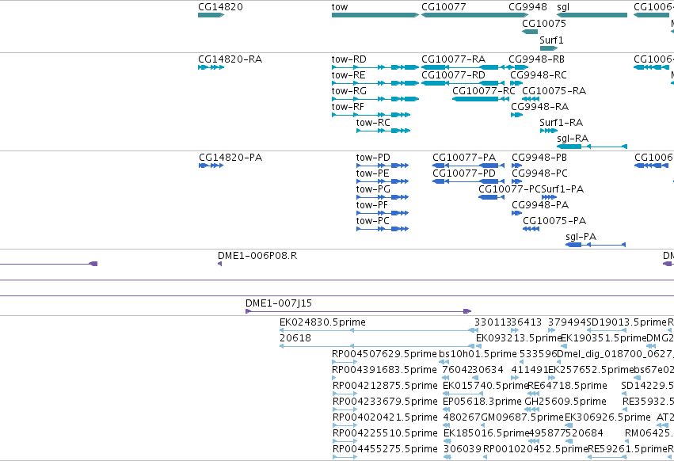Click the CG9948-PB protein label
674x461 pixels.
[539, 158]
